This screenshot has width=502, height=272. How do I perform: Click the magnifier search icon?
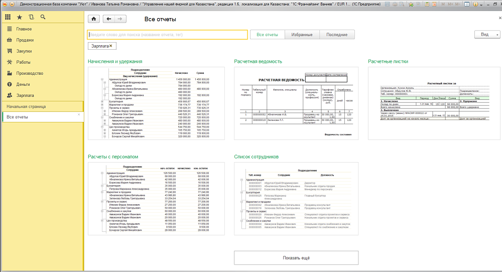pos(43,17)
